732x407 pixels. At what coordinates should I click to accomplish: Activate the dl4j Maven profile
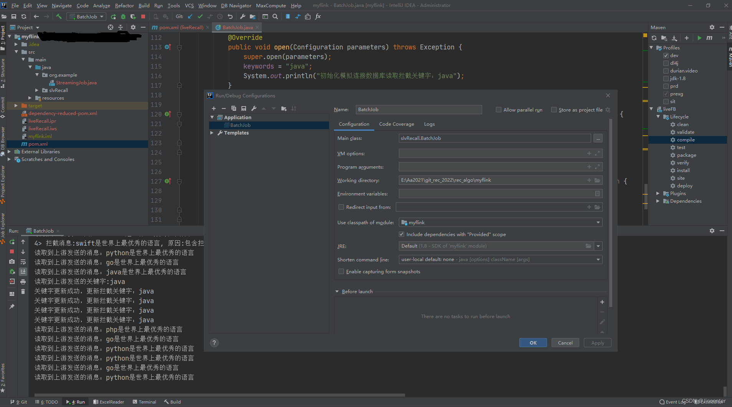(666, 63)
